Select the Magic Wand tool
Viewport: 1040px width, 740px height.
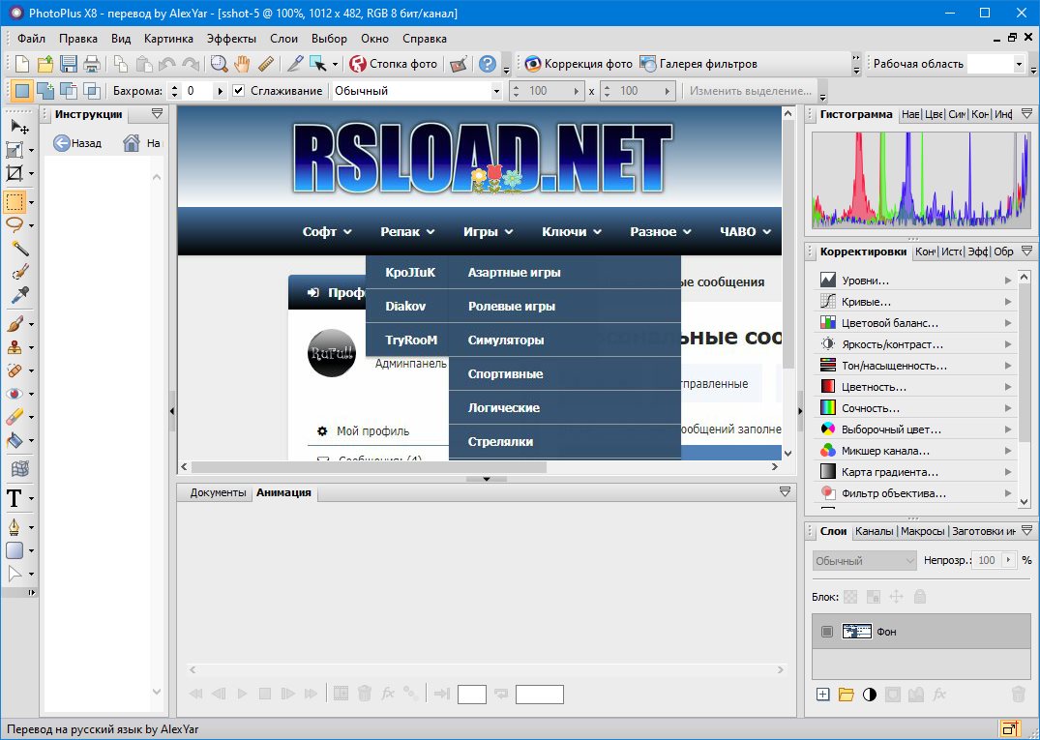18,249
